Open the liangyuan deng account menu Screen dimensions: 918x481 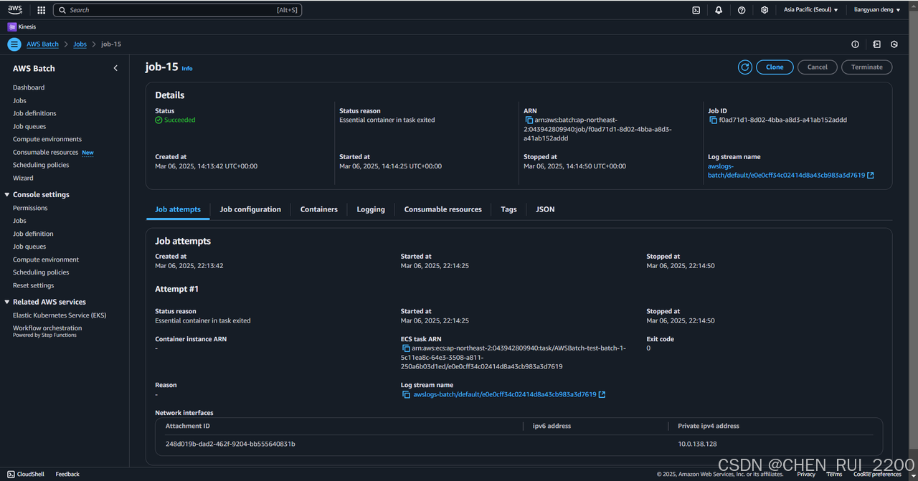pos(877,10)
